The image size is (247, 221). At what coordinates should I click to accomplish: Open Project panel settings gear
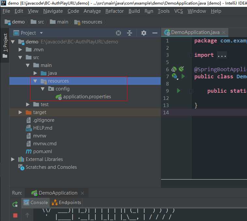click(x=144, y=33)
